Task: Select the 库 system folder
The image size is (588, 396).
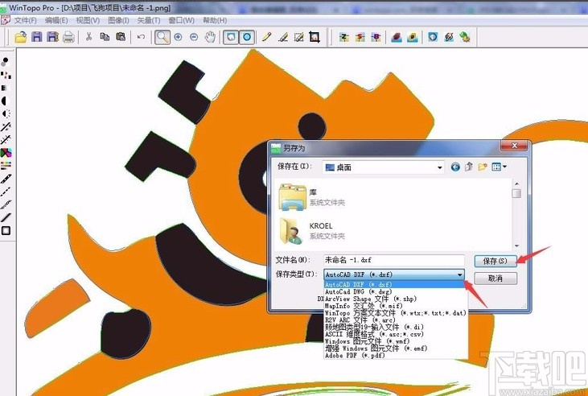Action: pos(312,197)
